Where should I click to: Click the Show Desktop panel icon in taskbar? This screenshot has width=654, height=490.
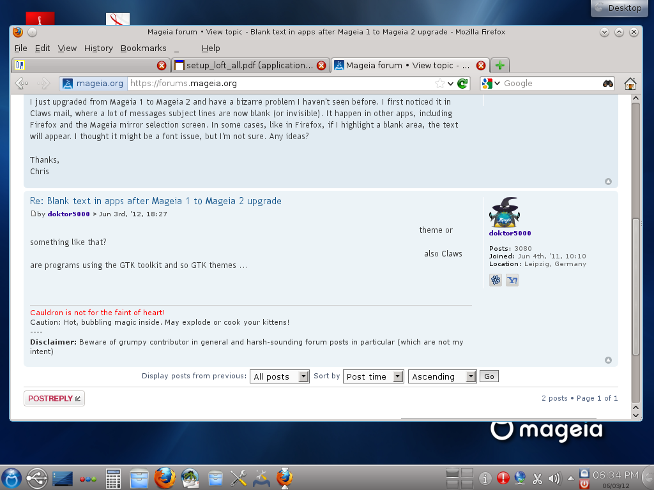point(63,479)
